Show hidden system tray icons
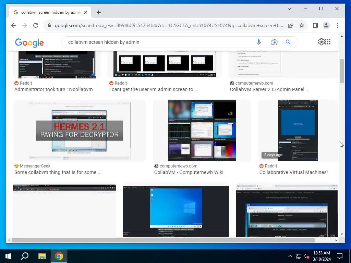The height and width of the screenshot is (263, 351). pyautogui.click(x=290, y=256)
